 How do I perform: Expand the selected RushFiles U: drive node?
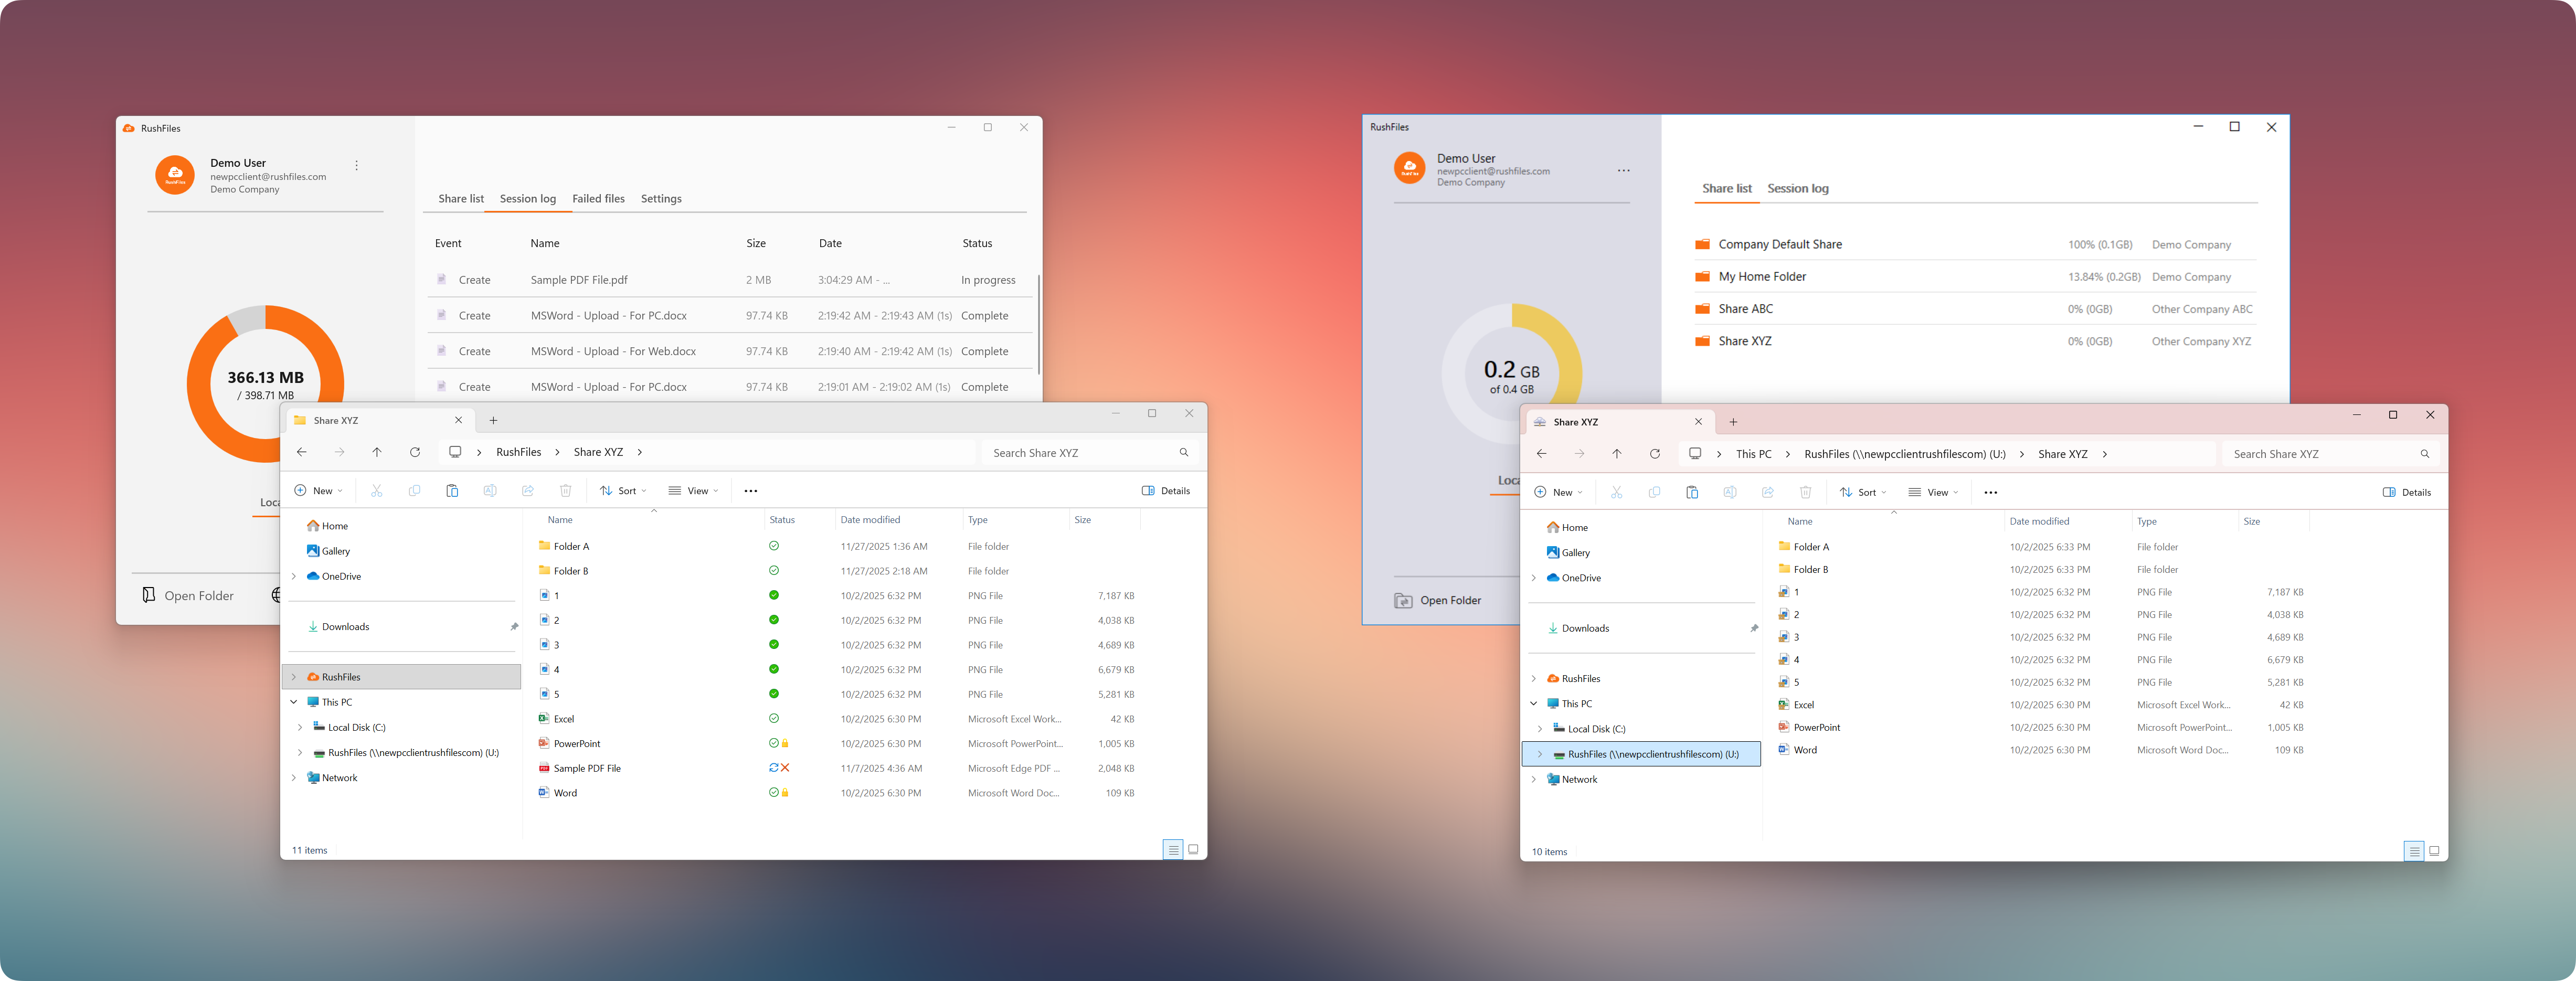click(x=1540, y=755)
